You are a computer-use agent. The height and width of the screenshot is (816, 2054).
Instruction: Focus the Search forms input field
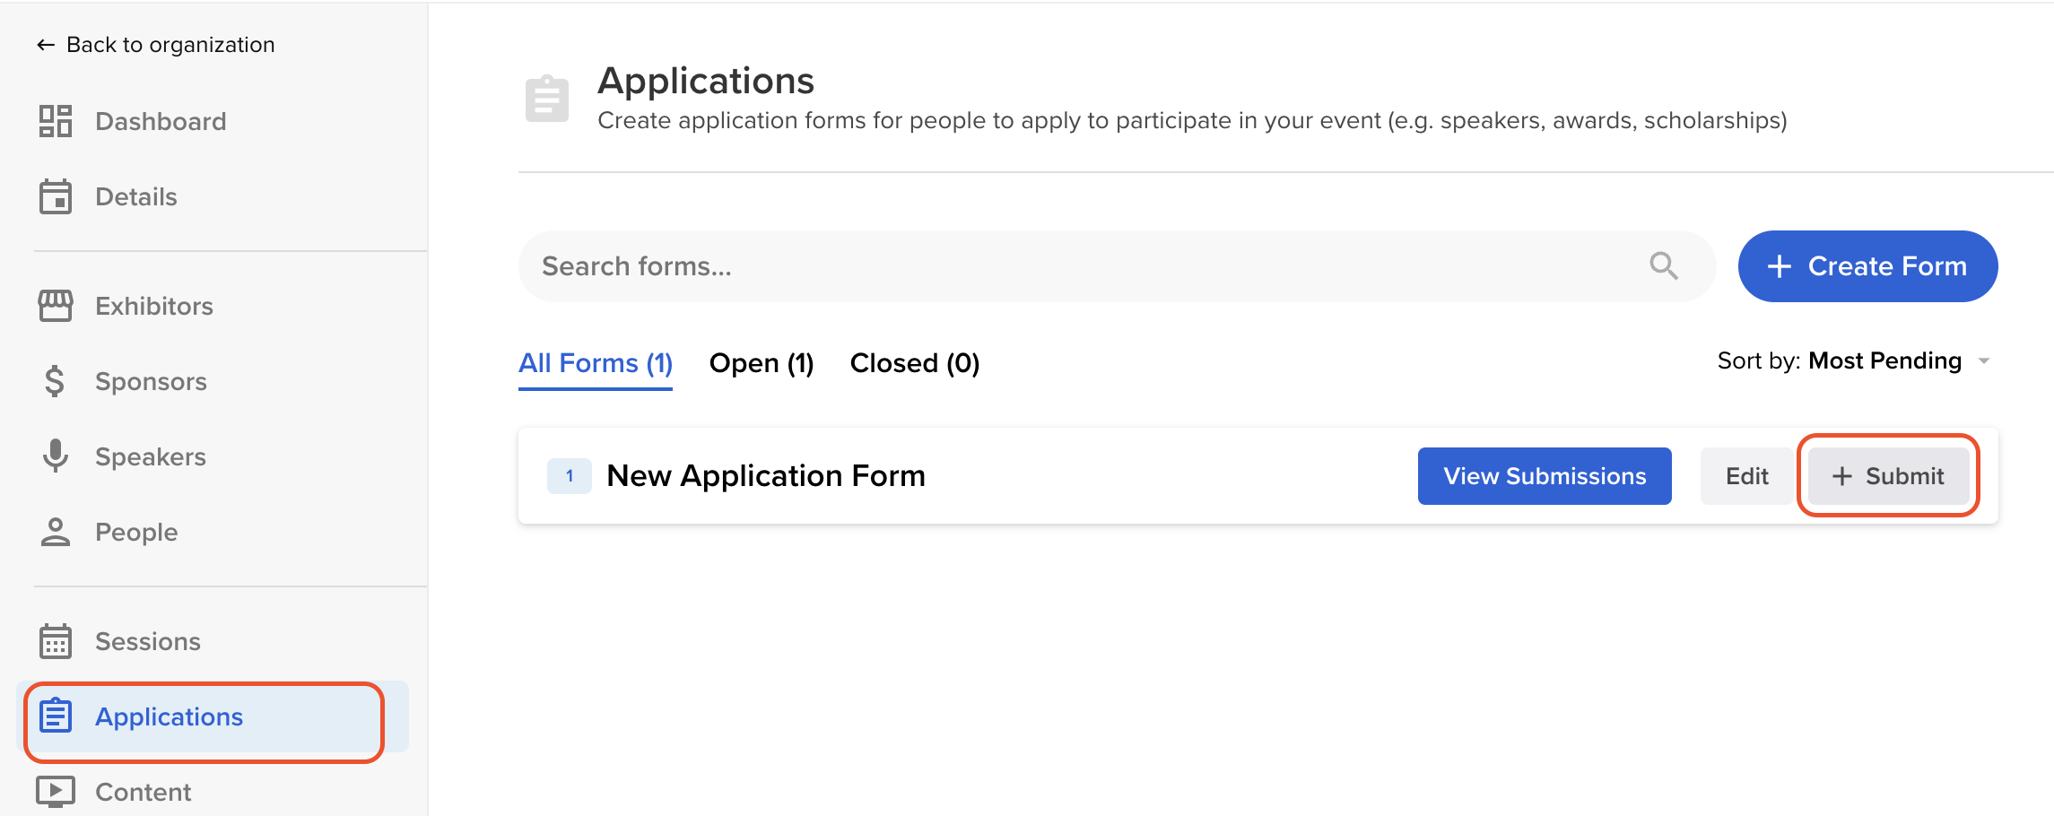(x=1076, y=266)
